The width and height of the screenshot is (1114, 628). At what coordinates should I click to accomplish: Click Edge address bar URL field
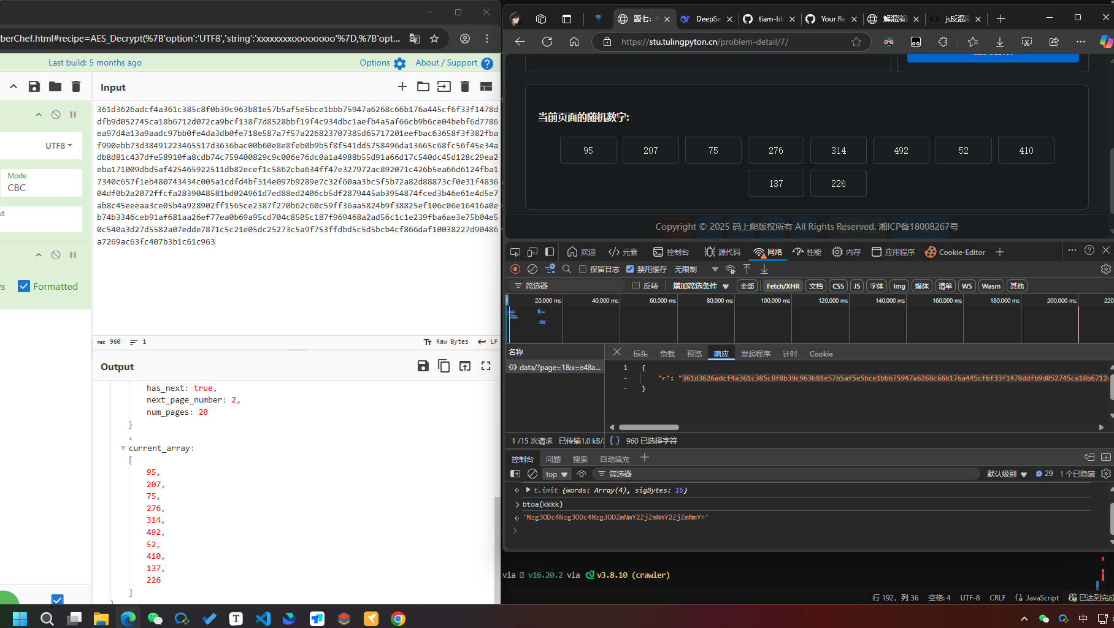click(x=730, y=42)
